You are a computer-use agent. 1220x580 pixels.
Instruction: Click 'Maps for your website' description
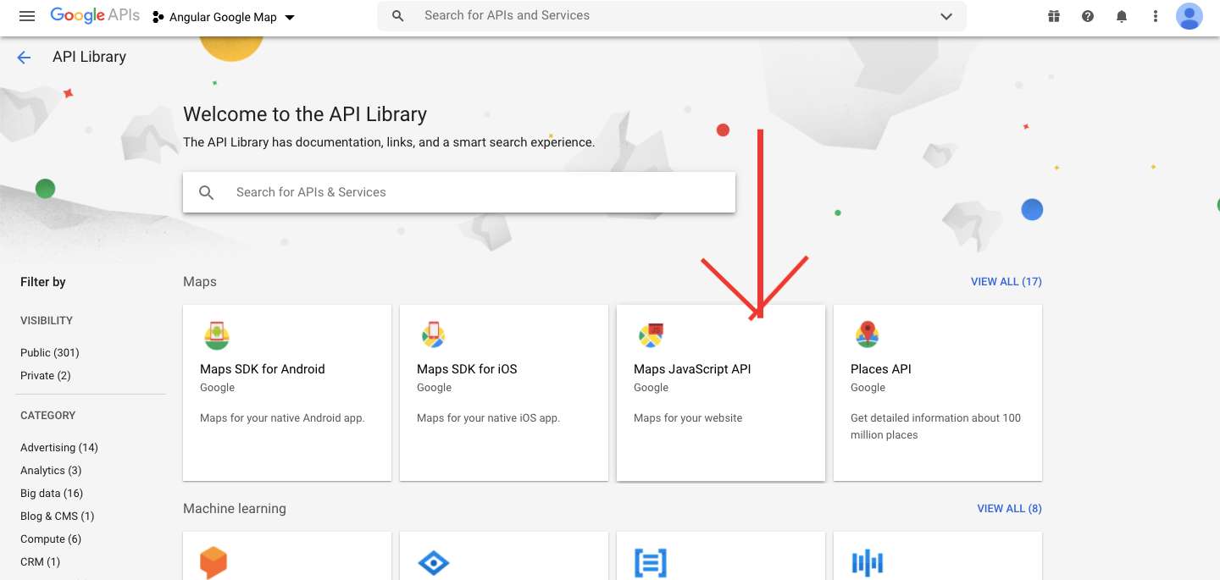click(x=688, y=418)
